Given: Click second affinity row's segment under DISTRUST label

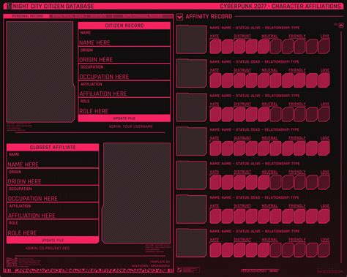Looking at the screenshot, I should point(239,80).
